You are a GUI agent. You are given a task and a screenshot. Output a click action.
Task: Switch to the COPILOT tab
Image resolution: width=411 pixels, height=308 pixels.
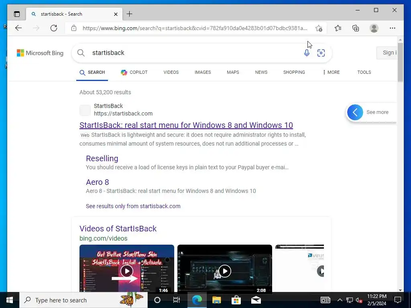click(x=134, y=72)
